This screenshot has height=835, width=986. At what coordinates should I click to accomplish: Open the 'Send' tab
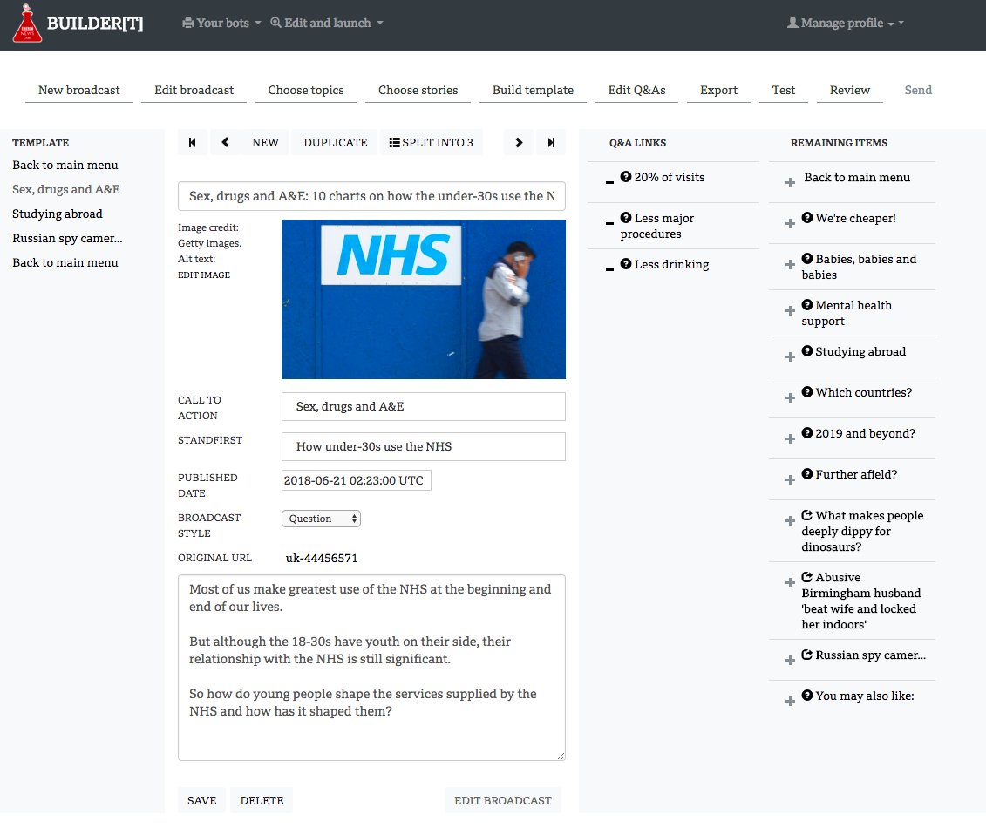coord(918,90)
